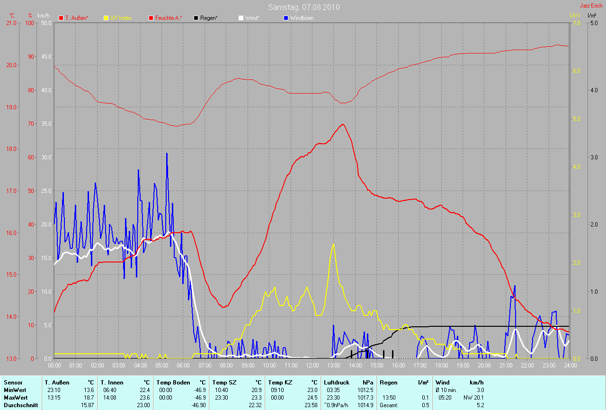Screen dimensions: 606x410
Task: Click the T. Innen column header
Action: coord(111,382)
